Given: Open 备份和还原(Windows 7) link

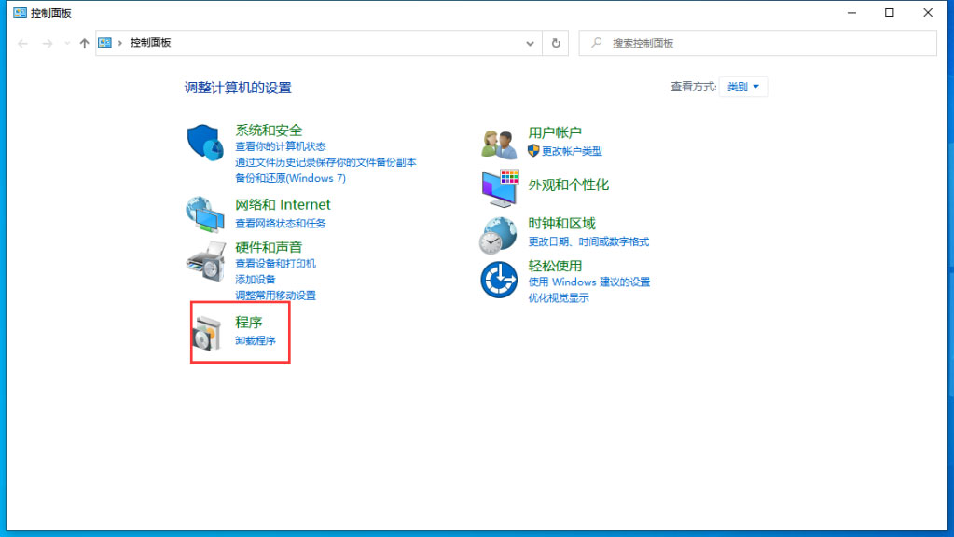Looking at the screenshot, I should [290, 178].
